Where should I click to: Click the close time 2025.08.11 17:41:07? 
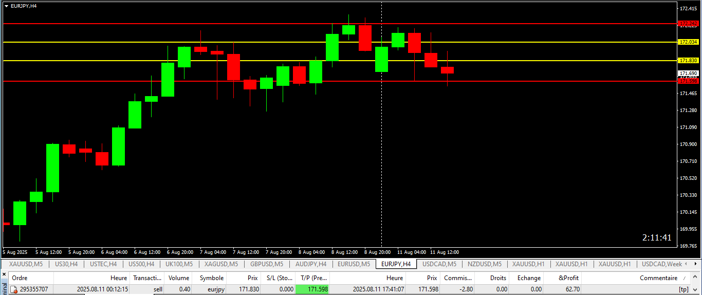point(378,289)
